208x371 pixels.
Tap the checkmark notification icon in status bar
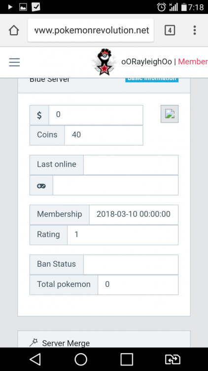pos(36,7)
